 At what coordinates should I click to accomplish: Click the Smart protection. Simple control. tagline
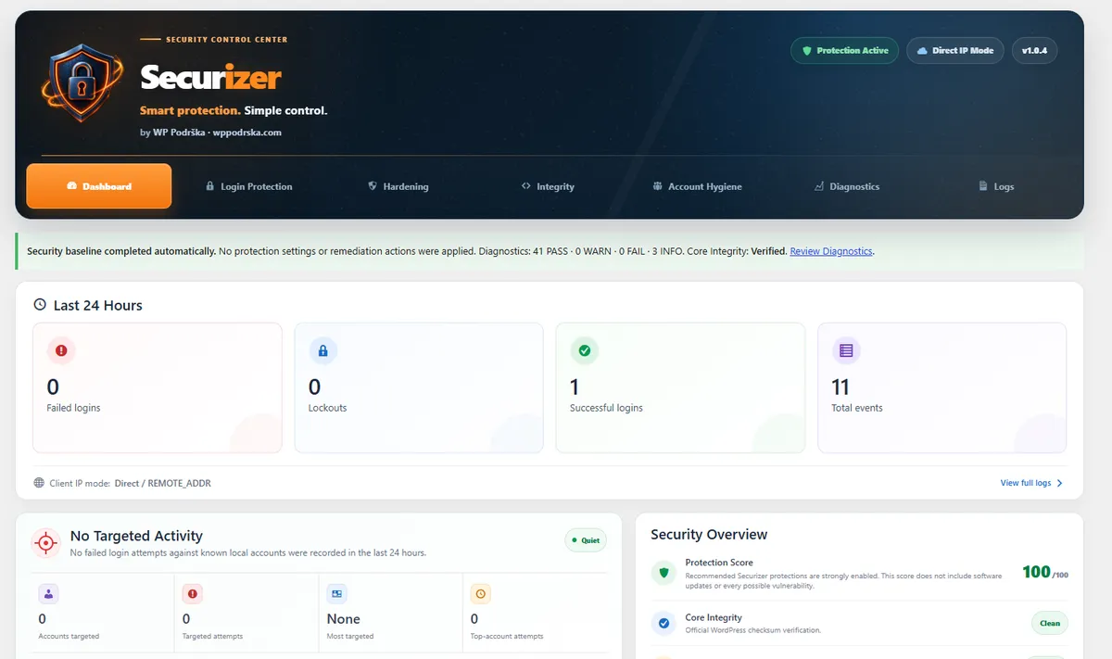click(234, 110)
